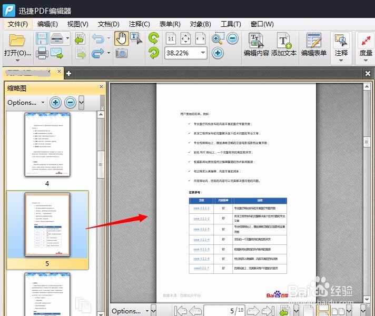
Task: Click the 编辑表单 tool
Action: 313,45
